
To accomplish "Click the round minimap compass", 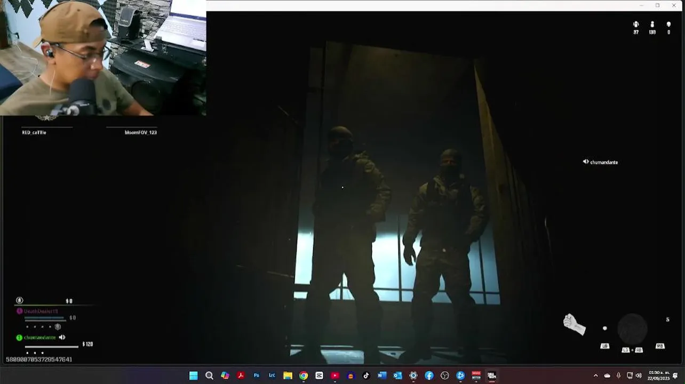I will [x=633, y=329].
